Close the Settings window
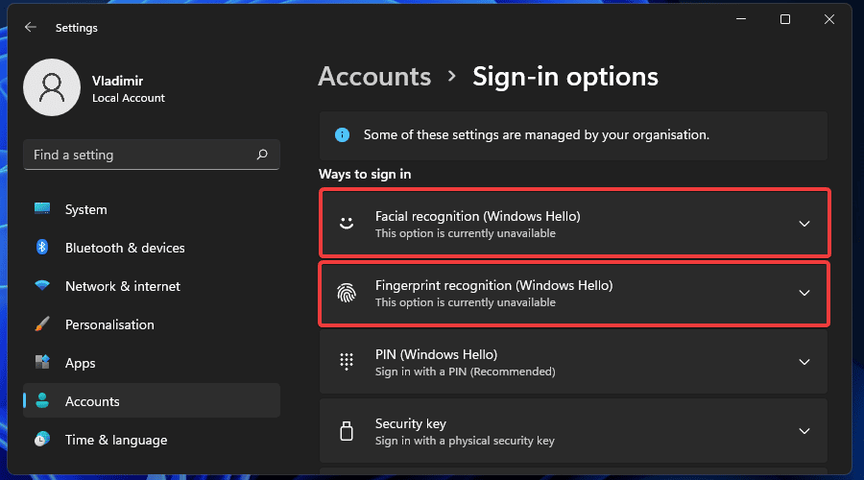The image size is (864, 480). click(x=829, y=19)
